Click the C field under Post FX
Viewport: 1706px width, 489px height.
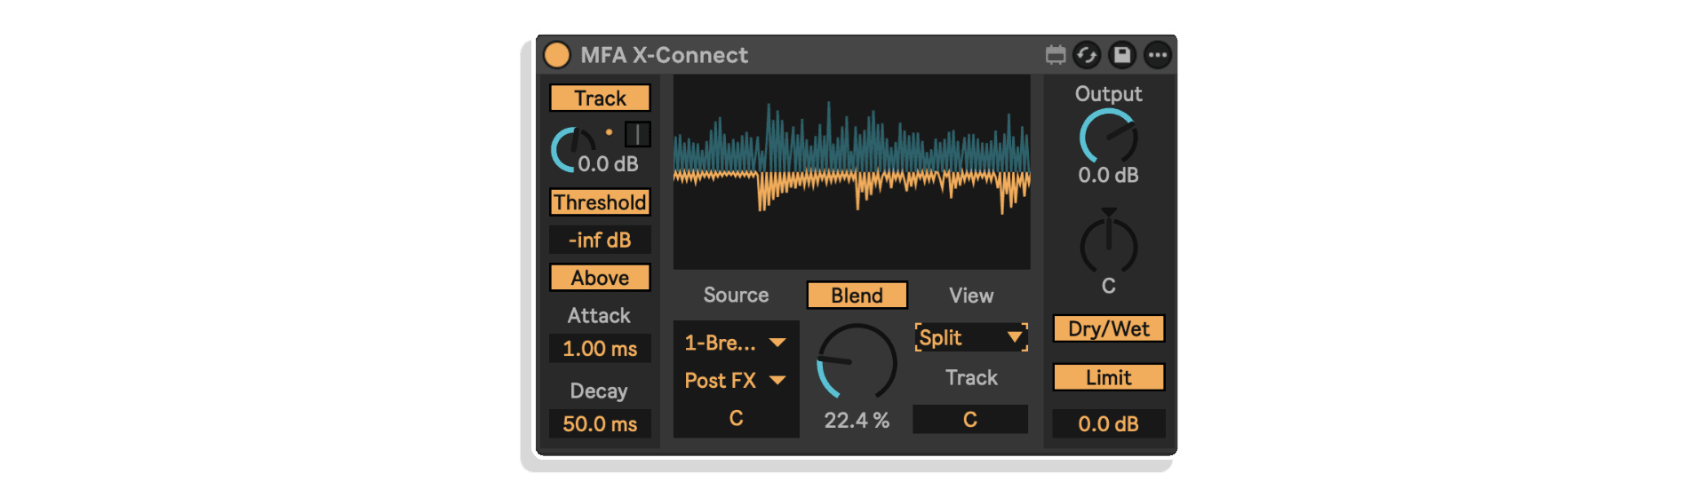click(736, 418)
